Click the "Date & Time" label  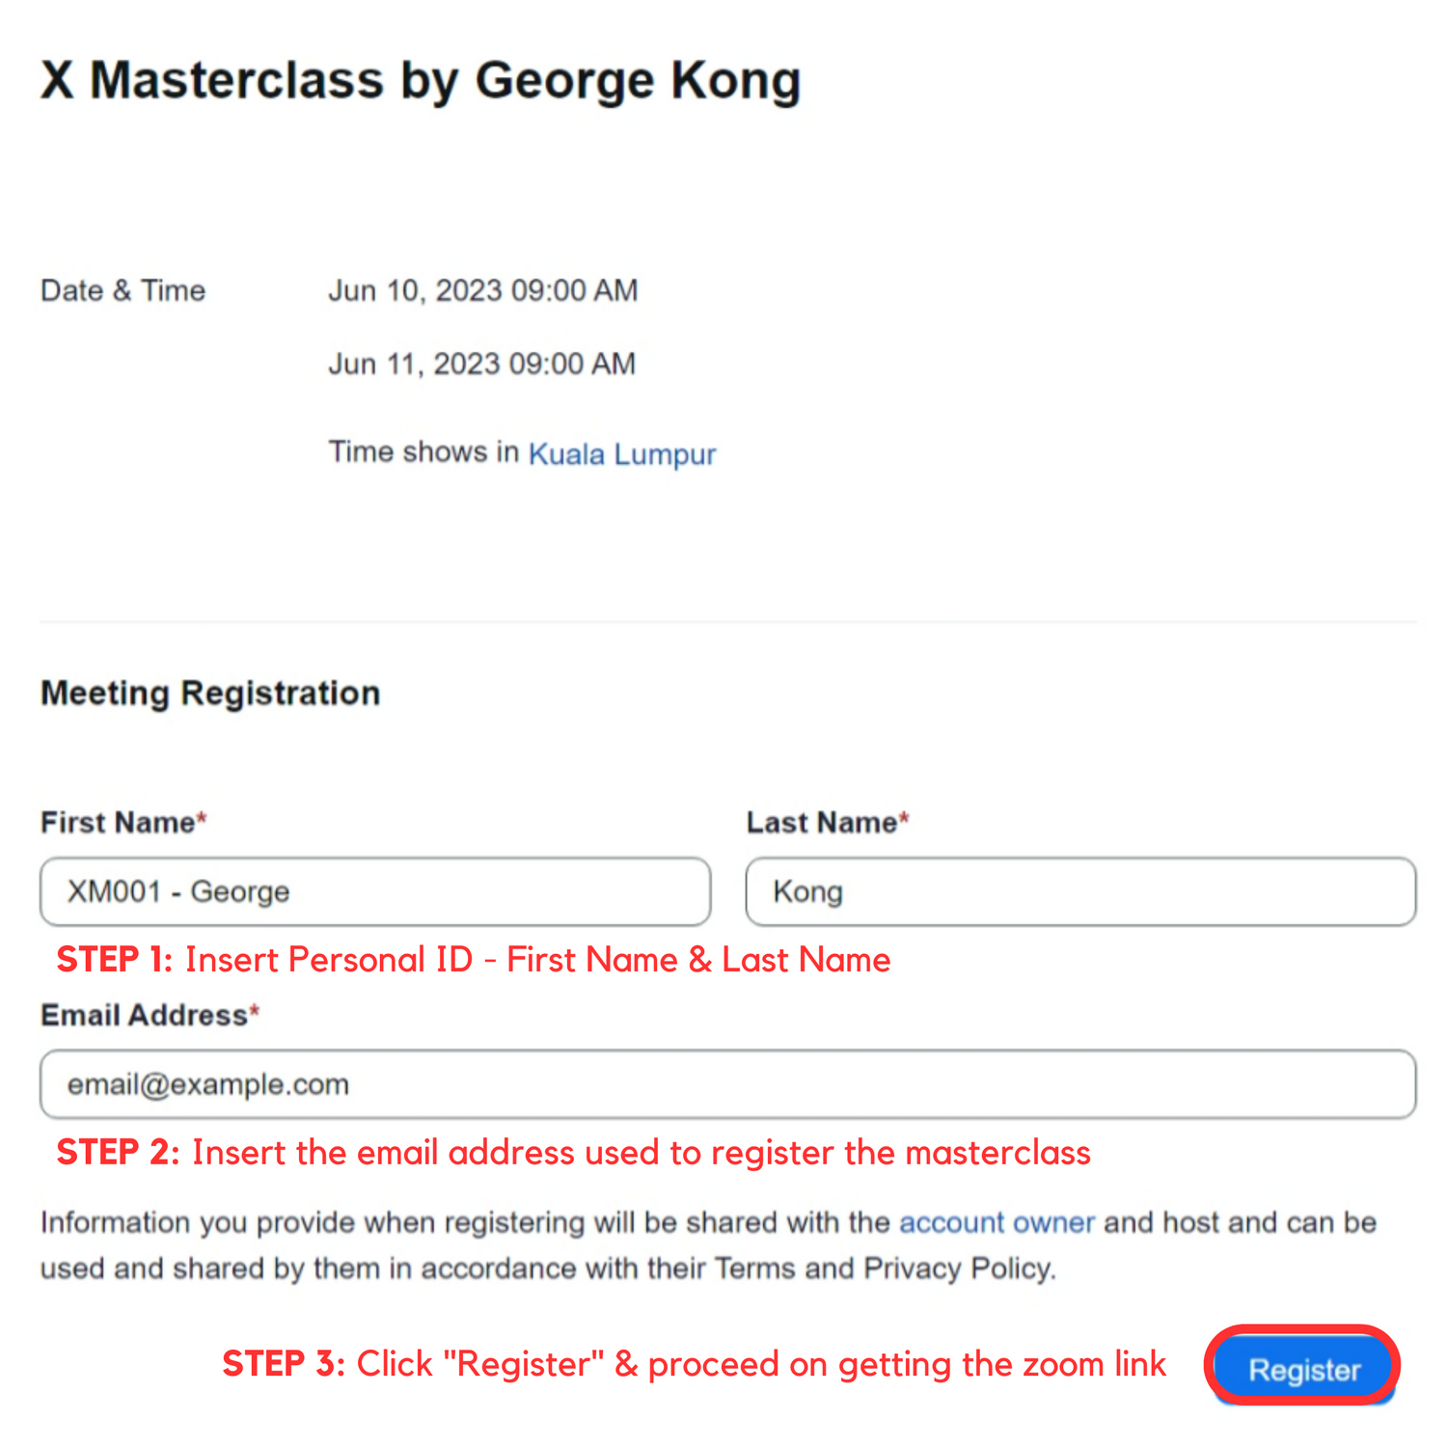(x=123, y=290)
